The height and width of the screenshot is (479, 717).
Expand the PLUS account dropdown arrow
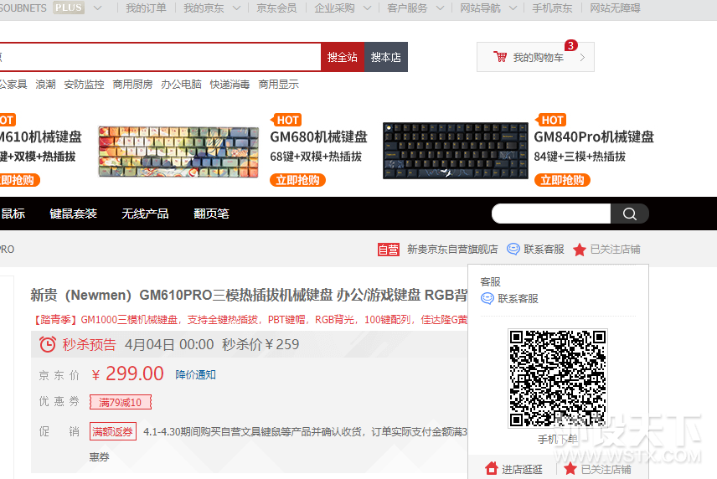tap(97, 8)
